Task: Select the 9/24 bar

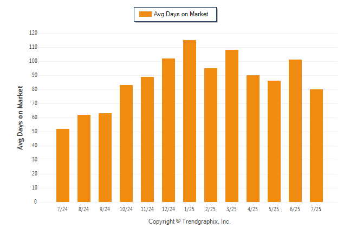Action: pos(105,158)
